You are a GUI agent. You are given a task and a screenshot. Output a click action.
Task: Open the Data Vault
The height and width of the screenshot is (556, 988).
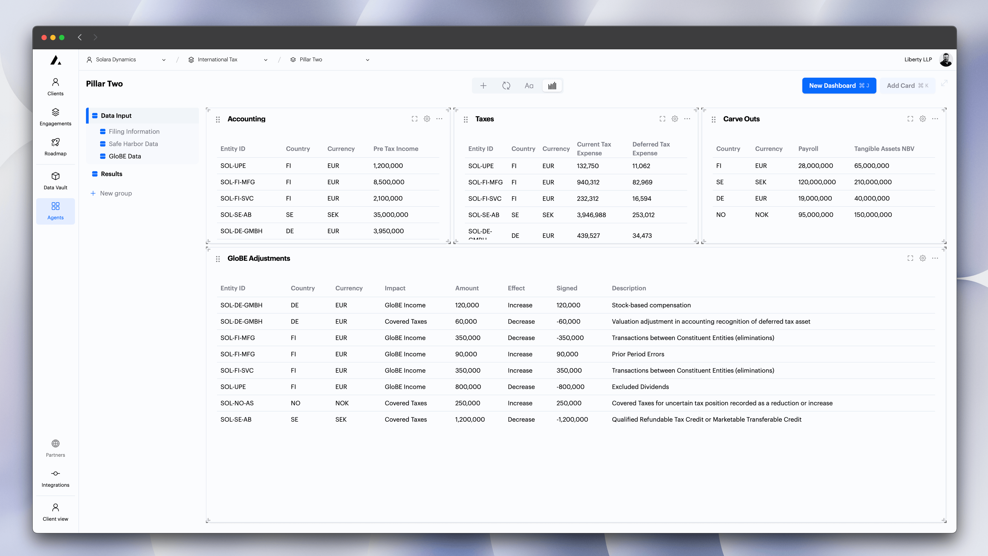click(55, 180)
